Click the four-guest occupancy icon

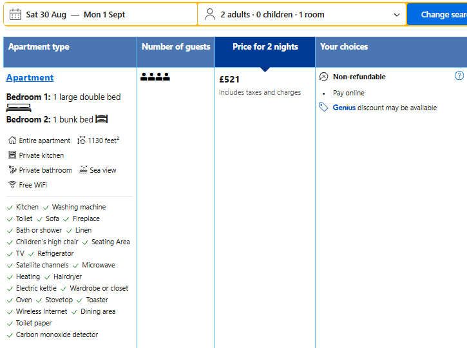tap(155, 77)
